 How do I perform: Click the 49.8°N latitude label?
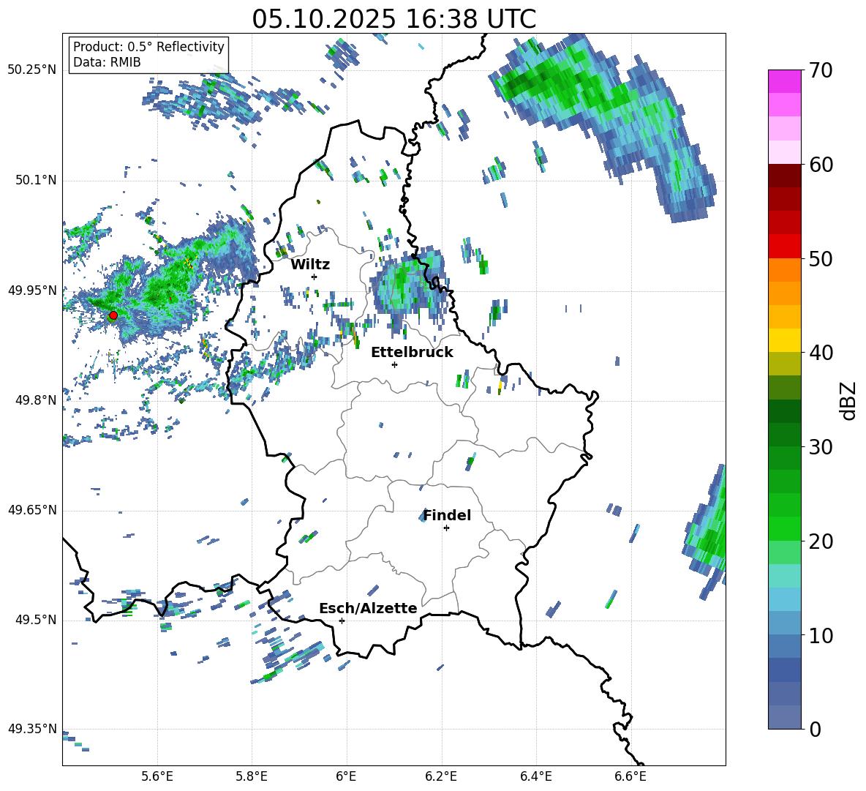point(35,400)
